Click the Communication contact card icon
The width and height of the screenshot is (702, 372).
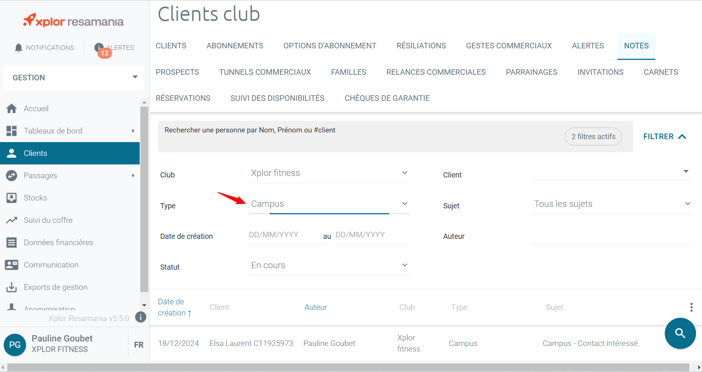[x=12, y=265]
